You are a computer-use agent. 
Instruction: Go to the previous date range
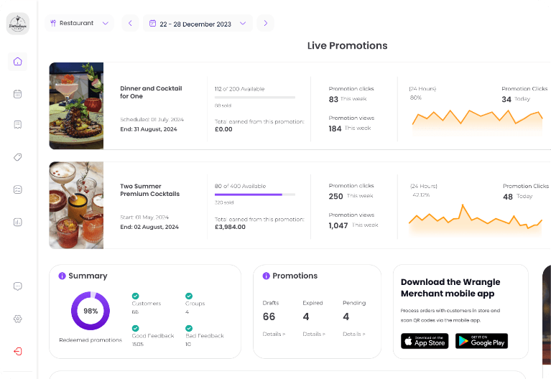pos(130,24)
